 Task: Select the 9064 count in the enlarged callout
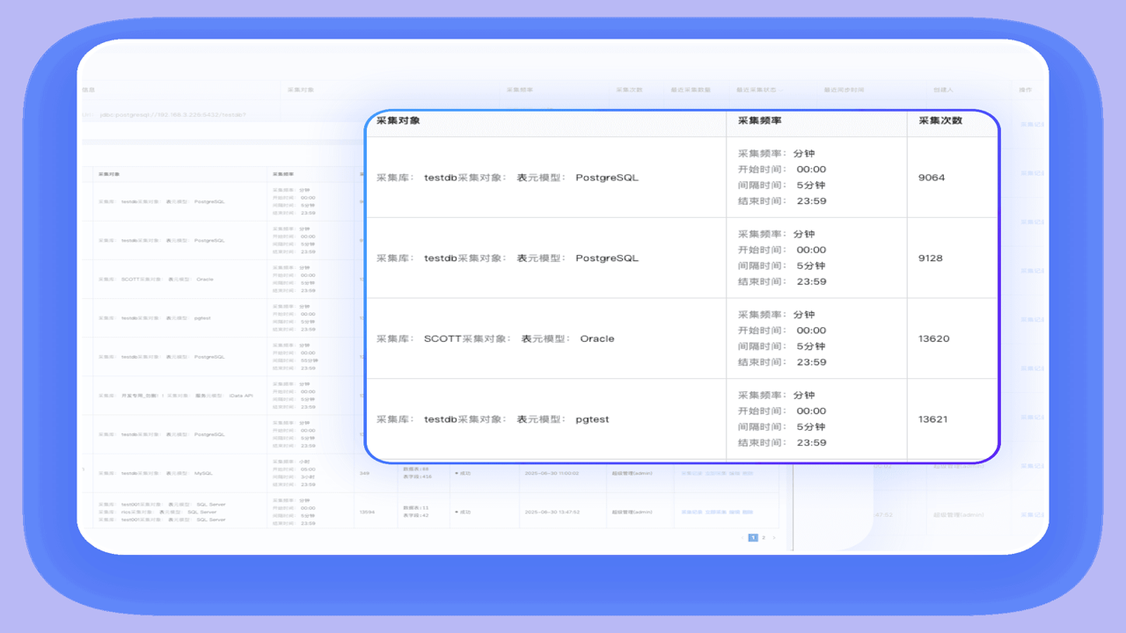tap(932, 178)
